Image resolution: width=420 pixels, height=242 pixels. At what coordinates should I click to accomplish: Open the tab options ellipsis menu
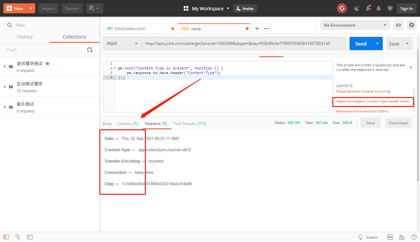267,29
